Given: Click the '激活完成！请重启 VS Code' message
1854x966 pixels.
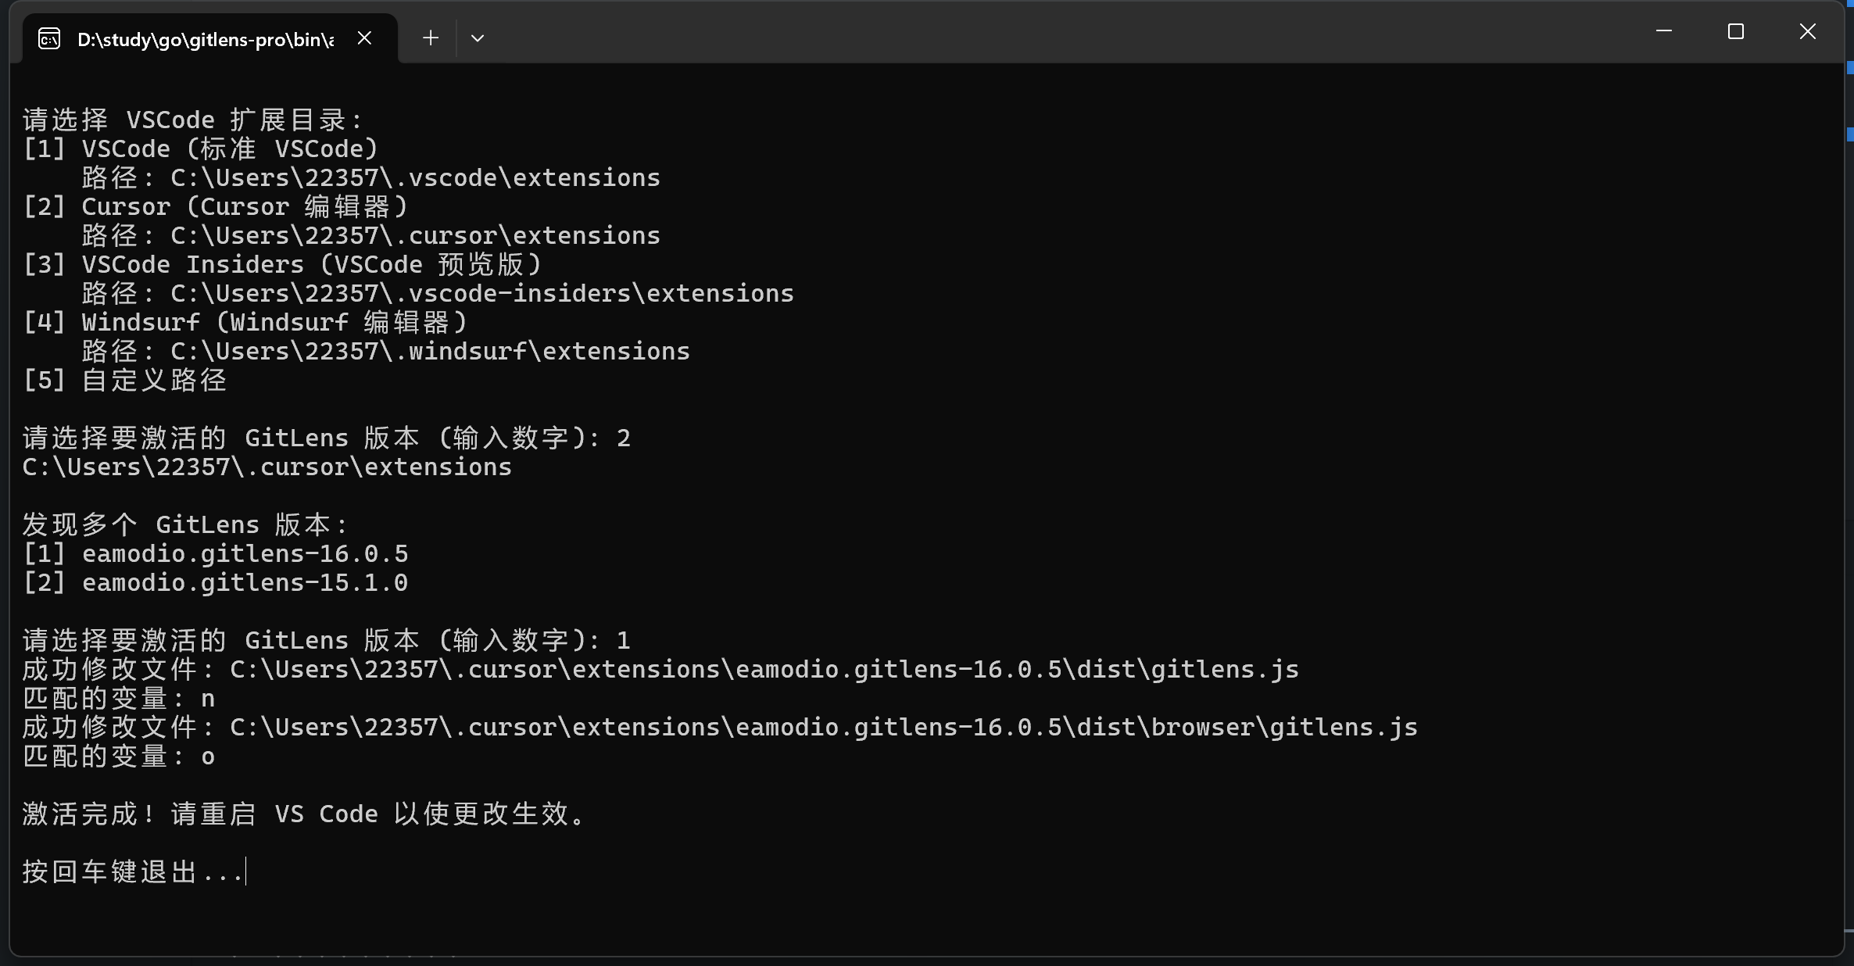Looking at the screenshot, I should [x=304, y=814].
